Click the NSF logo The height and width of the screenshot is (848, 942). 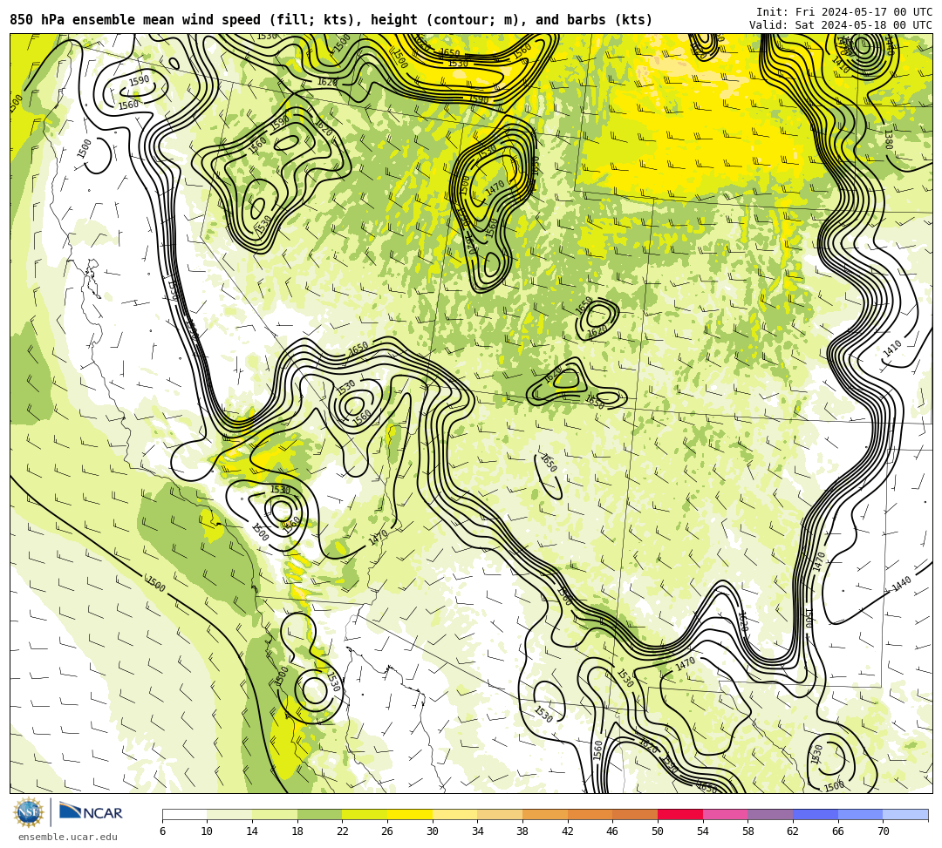pyautogui.click(x=29, y=812)
